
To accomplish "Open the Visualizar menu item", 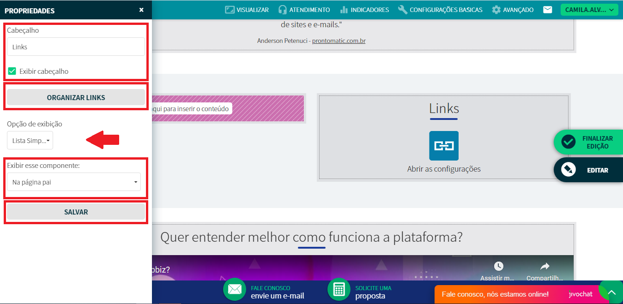I will point(247,10).
